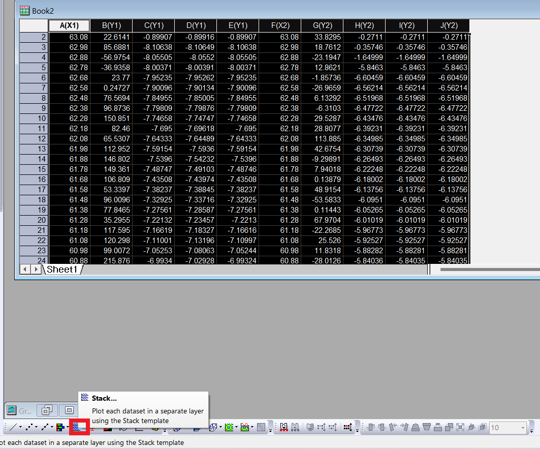Select column G(Y2) header
This screenshot has height=449, width=540.
tap(323, 25)
